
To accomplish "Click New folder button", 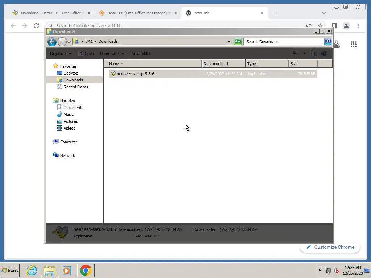I will point(141,54).
